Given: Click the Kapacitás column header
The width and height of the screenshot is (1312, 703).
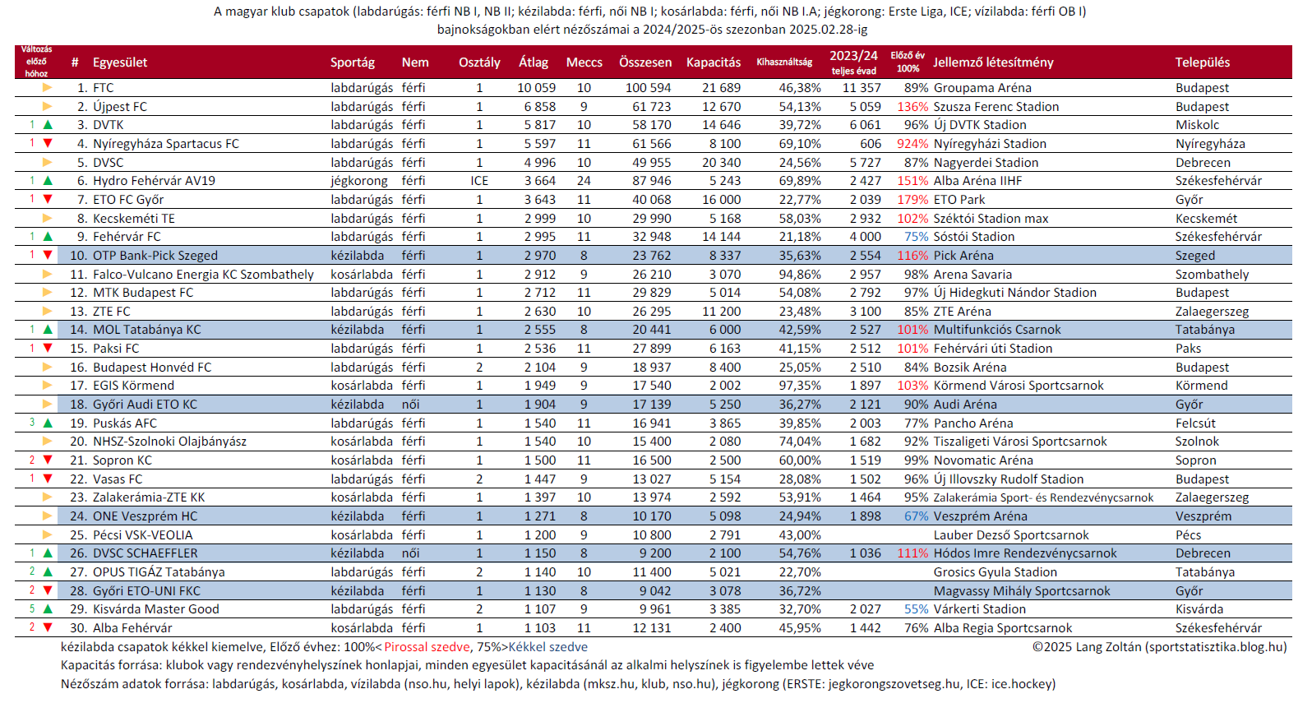Looking at the screenshot, I should point(714,62).
